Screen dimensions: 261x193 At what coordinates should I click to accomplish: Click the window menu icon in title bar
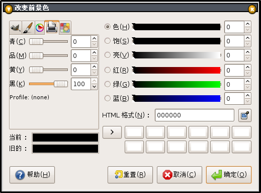pos(9,9)
